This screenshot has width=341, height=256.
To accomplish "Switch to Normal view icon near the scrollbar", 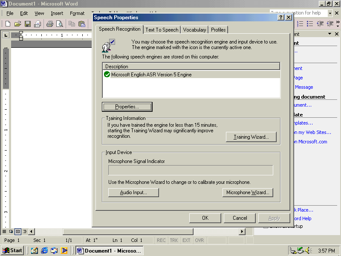I will [4, 231].
